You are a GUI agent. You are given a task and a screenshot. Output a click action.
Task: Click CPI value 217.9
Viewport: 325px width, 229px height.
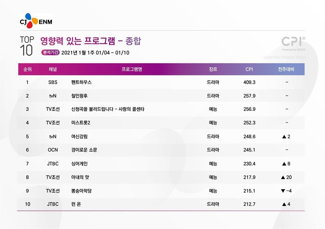(249, 177)
